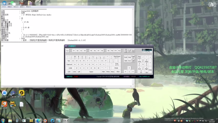Open the 编辑 menu in Notepad
This screenshot has width=218, height=123.
click(10, 7)
